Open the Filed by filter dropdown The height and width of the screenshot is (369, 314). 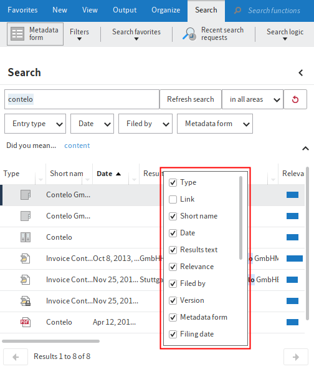[145, 124]
